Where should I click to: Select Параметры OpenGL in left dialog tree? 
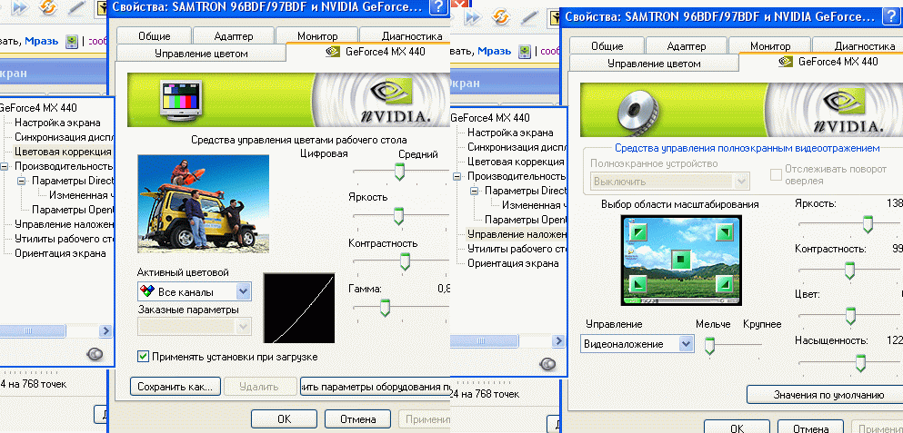tap(73, 210)
